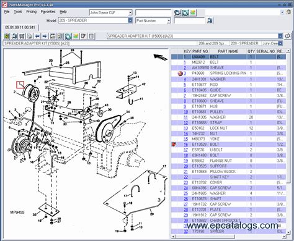Image resolution: width=294 pixels, height=241 pixels.
Task: Click the right scroll arrow at parts list bottom
Action: point(284,237)
